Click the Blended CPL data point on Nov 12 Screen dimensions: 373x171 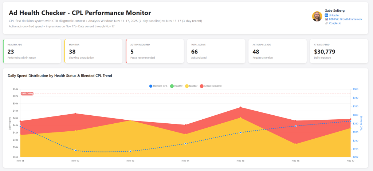pos(75,150)
